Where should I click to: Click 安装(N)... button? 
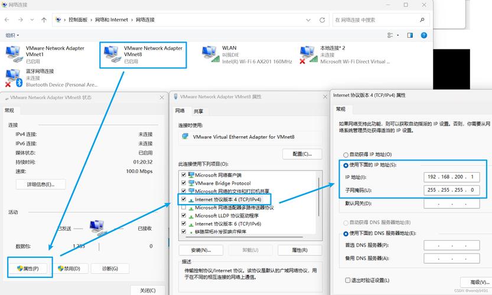tap(201, 250)
